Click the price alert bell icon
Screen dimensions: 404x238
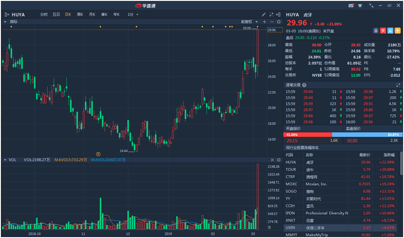(376, 30)
